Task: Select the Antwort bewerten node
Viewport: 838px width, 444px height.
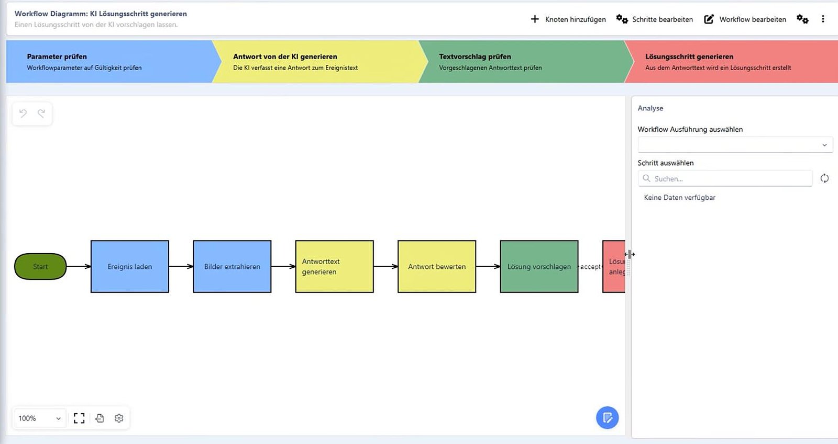Action: point(437,267)
